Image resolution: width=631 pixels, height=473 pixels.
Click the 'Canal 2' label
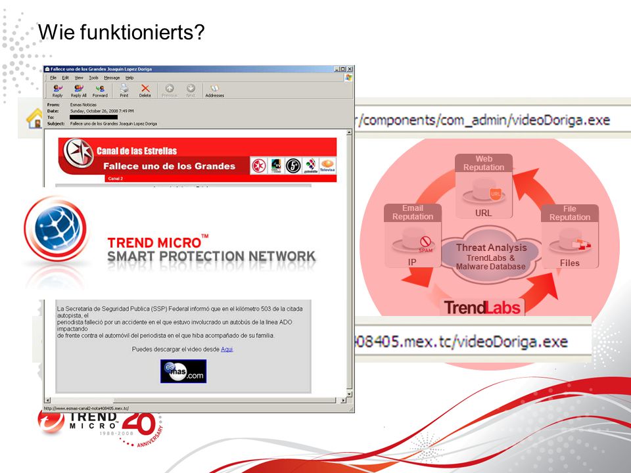(116, 178)
